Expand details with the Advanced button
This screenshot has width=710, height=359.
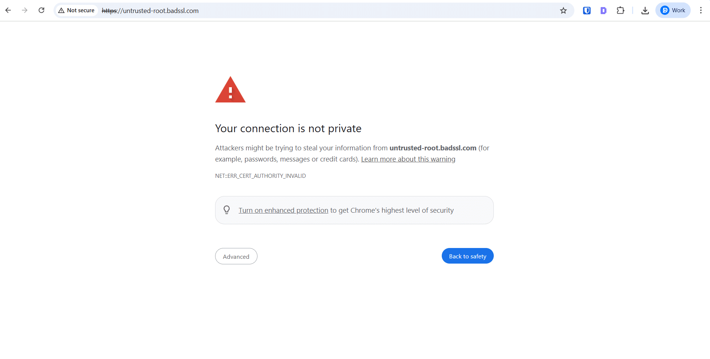(x=236, y=256)
